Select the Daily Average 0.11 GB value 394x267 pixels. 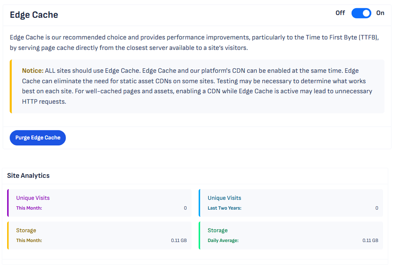coord(370,241)
